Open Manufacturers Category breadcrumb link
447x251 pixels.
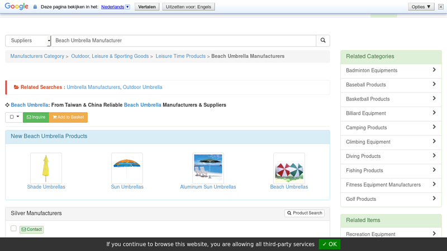(37, 56)
